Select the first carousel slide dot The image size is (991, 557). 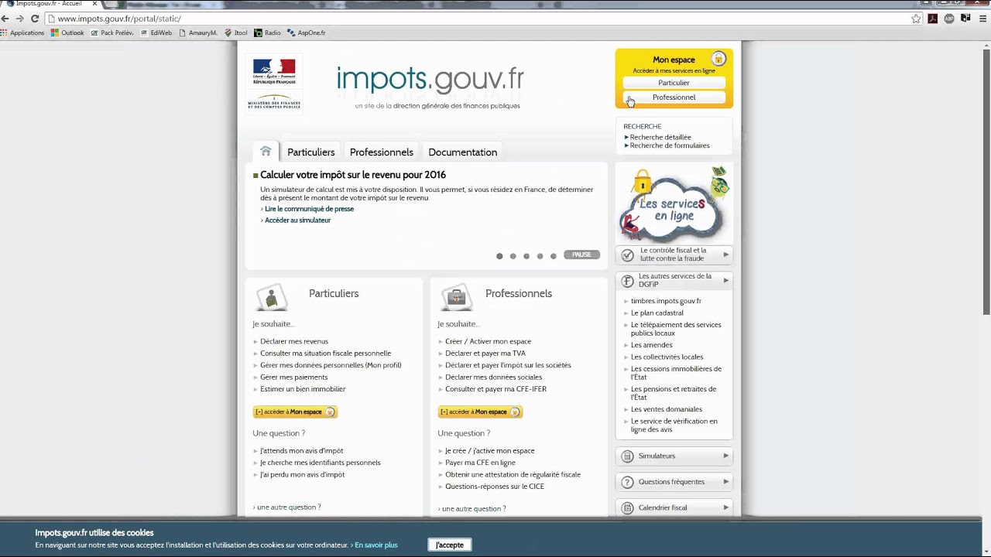click(x=499, y=256)
